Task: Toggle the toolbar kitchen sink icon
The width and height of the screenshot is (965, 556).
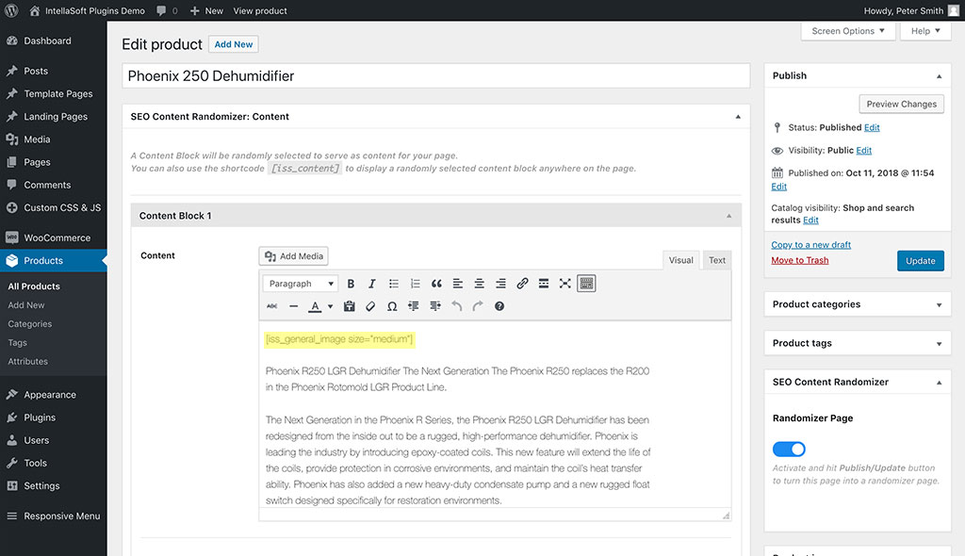Action: [586, 284]
